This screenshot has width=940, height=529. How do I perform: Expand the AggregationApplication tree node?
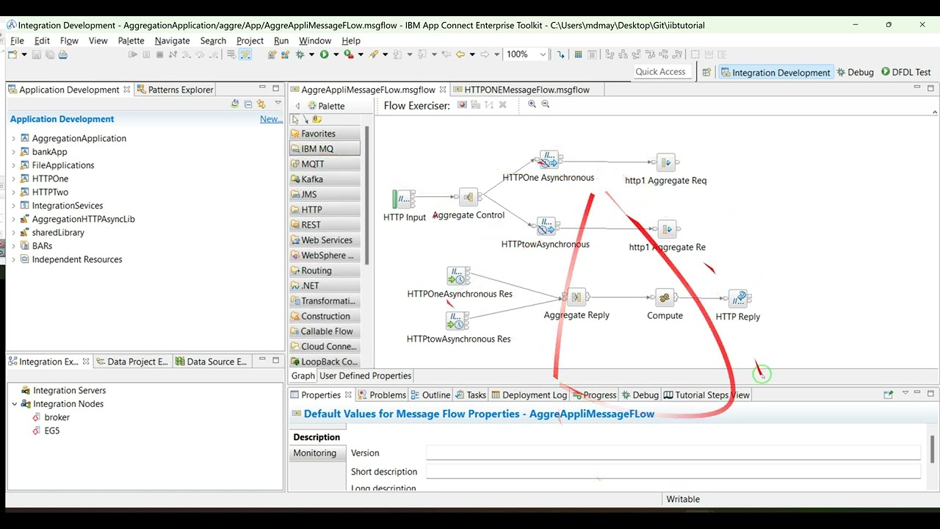13,138
